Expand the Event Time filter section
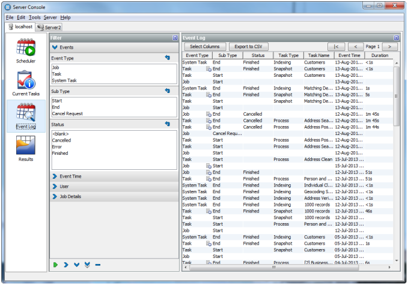Image resolution: width=408 pixels, height=285 pixels. tap(55, 176)
